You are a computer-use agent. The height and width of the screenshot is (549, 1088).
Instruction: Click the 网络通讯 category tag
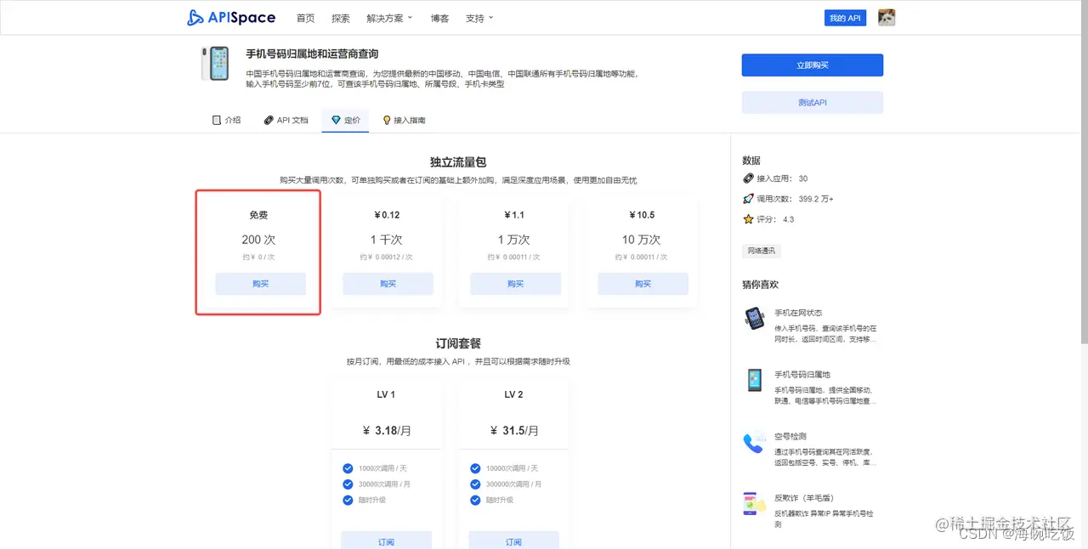pos(760,251)
